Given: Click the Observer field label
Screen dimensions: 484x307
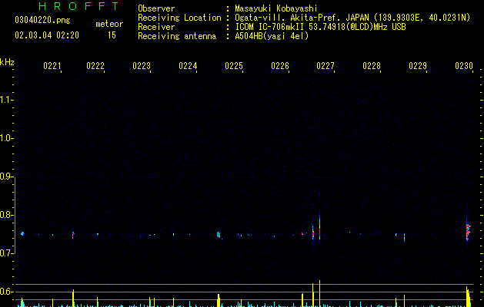Looking at the screenshot, I should coord(156,8).
